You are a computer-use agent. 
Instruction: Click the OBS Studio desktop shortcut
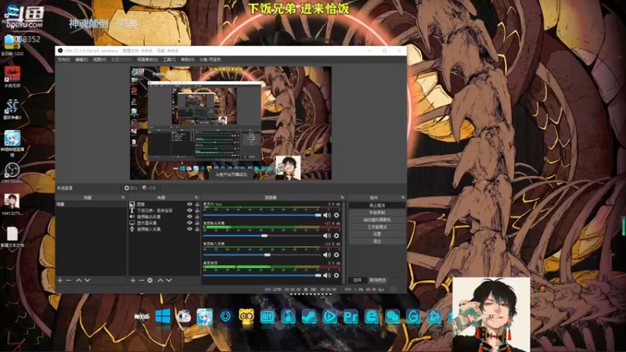click(12, 172)
